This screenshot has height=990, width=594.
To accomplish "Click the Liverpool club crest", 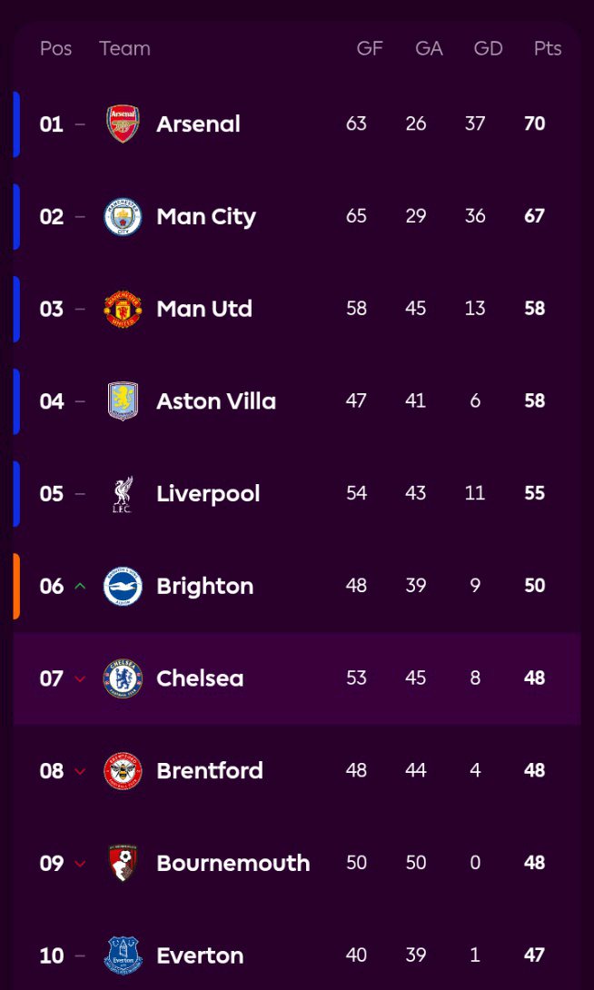I will click(x=123, y=494).
